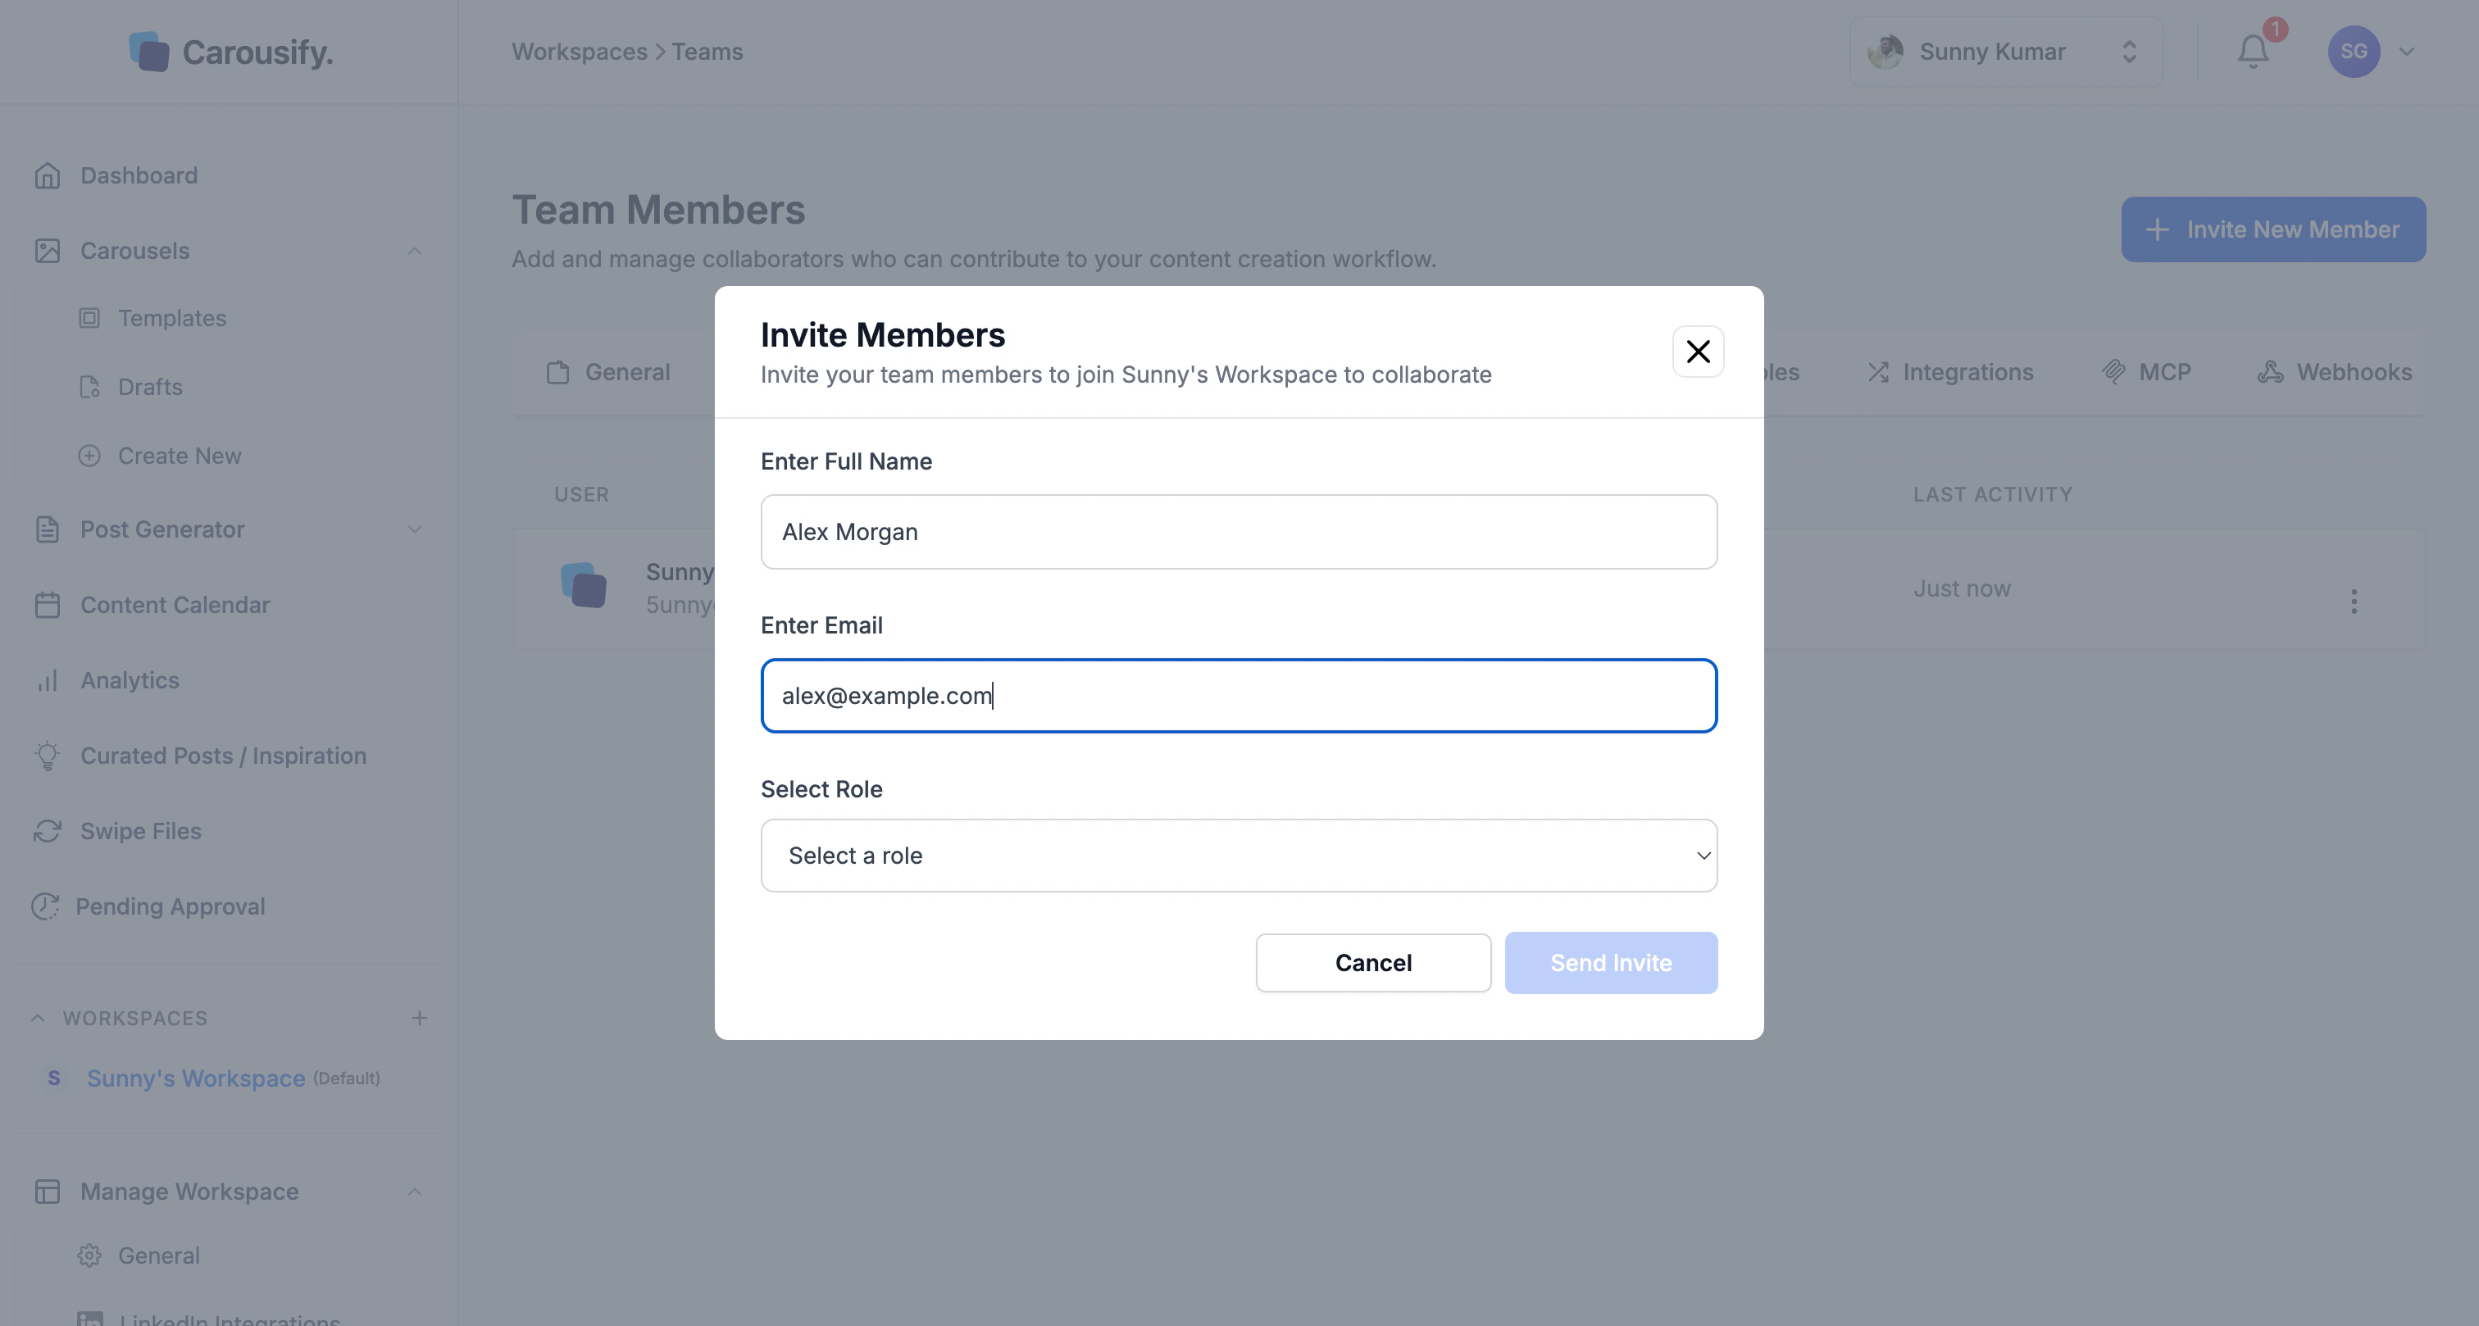
Task: Open the Sunny Kumar account switcher
Action: (x=2005, y=52)
